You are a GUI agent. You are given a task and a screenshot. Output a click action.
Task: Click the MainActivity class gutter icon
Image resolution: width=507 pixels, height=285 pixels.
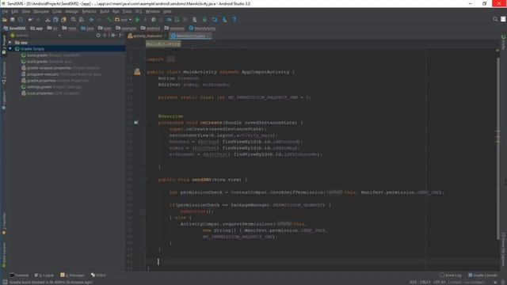click(x=137, y=72)
